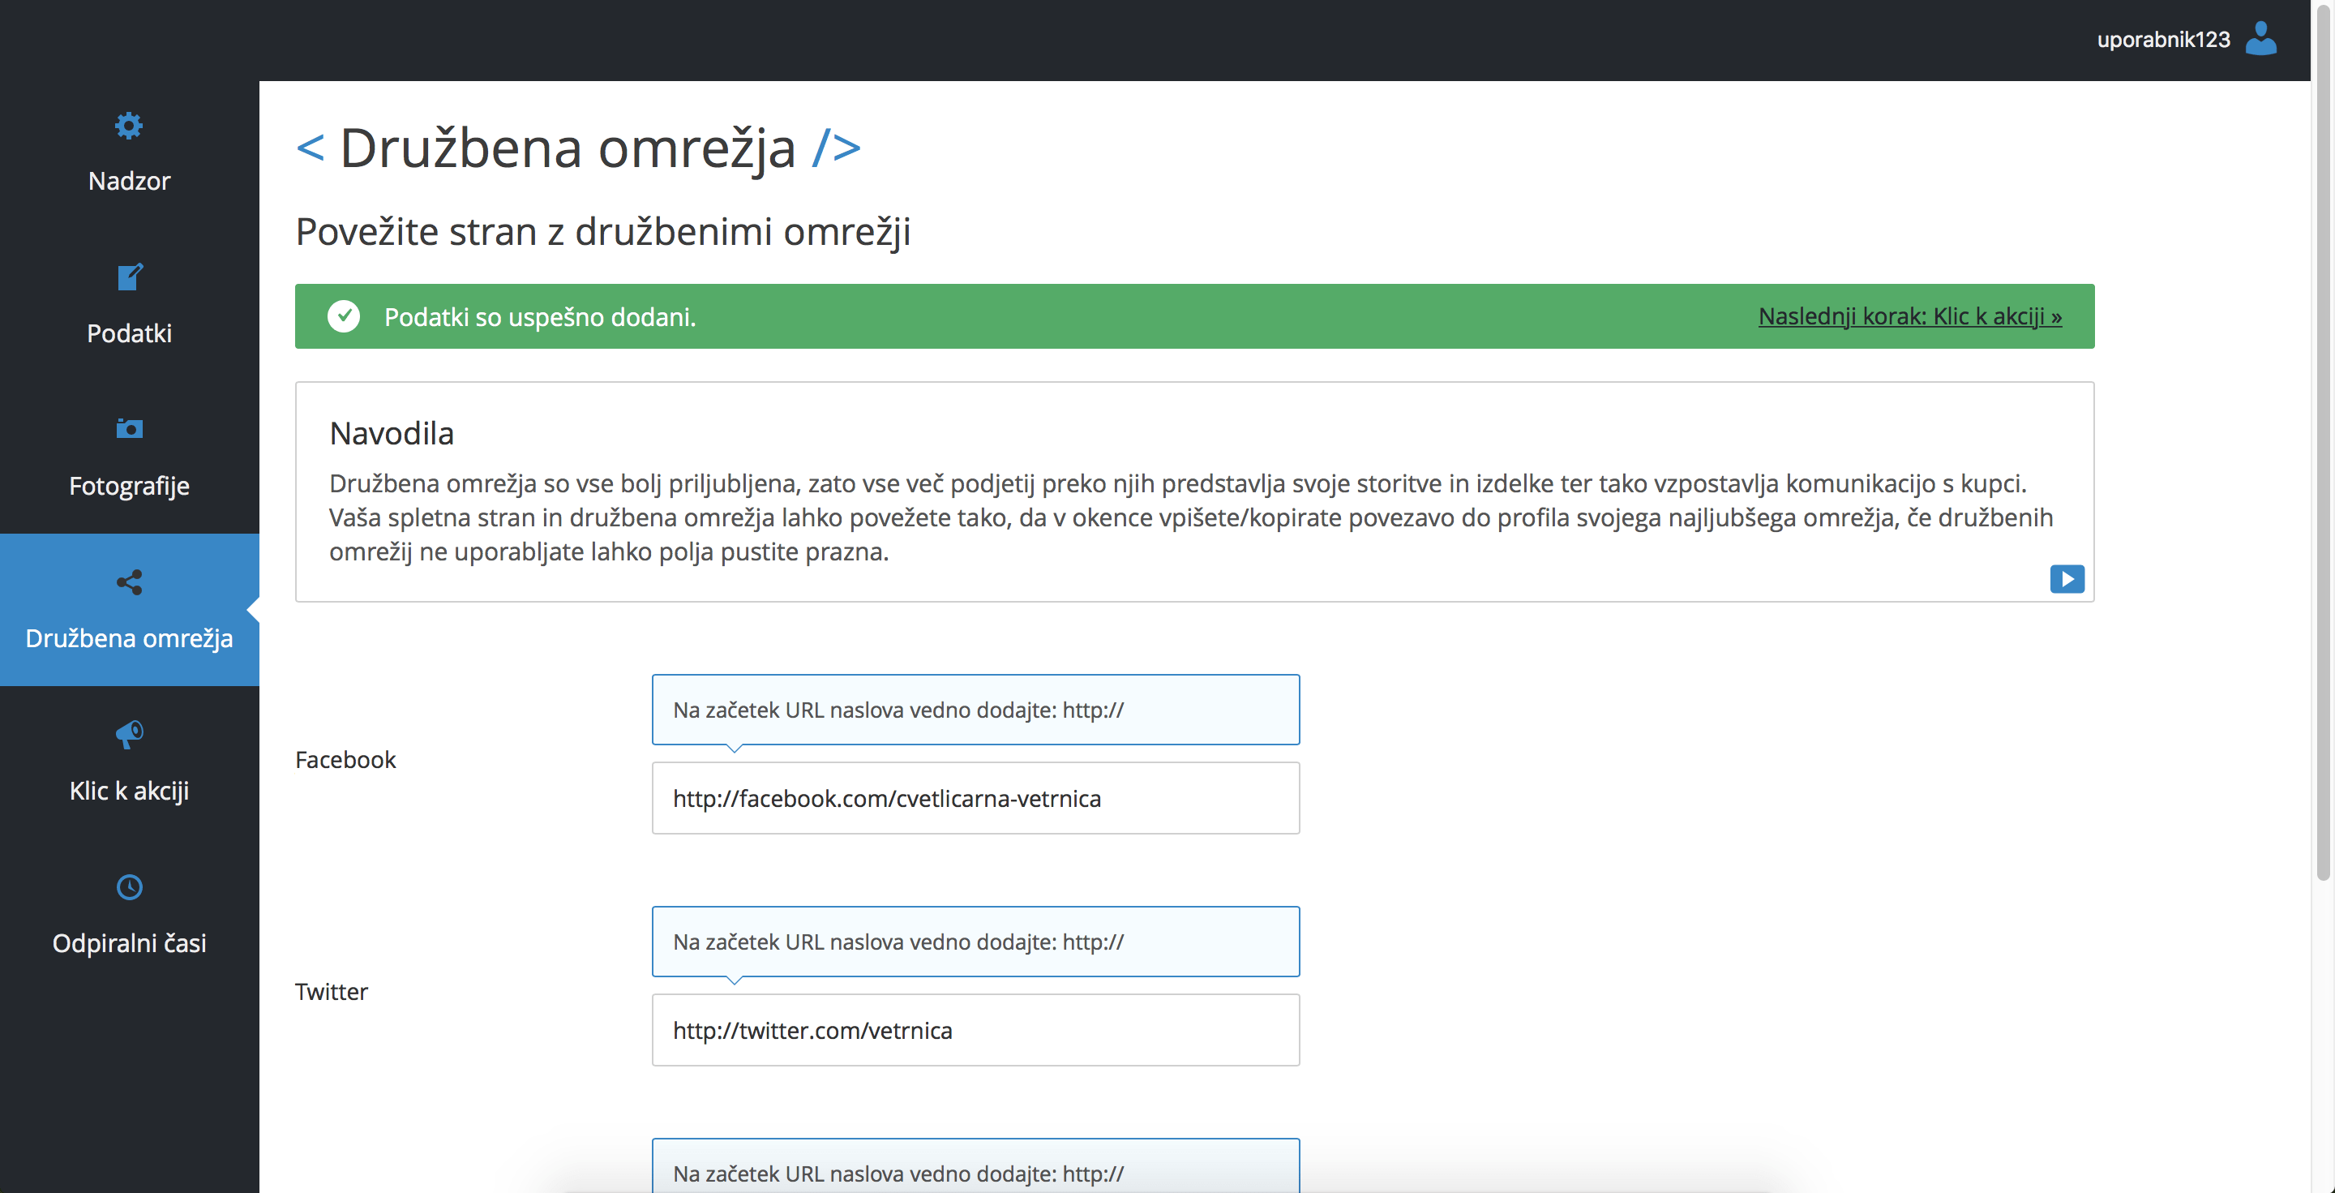Click the Družbena omrežja share icon
This screenshot has height=1193, width=2335.
pos(130,582)
